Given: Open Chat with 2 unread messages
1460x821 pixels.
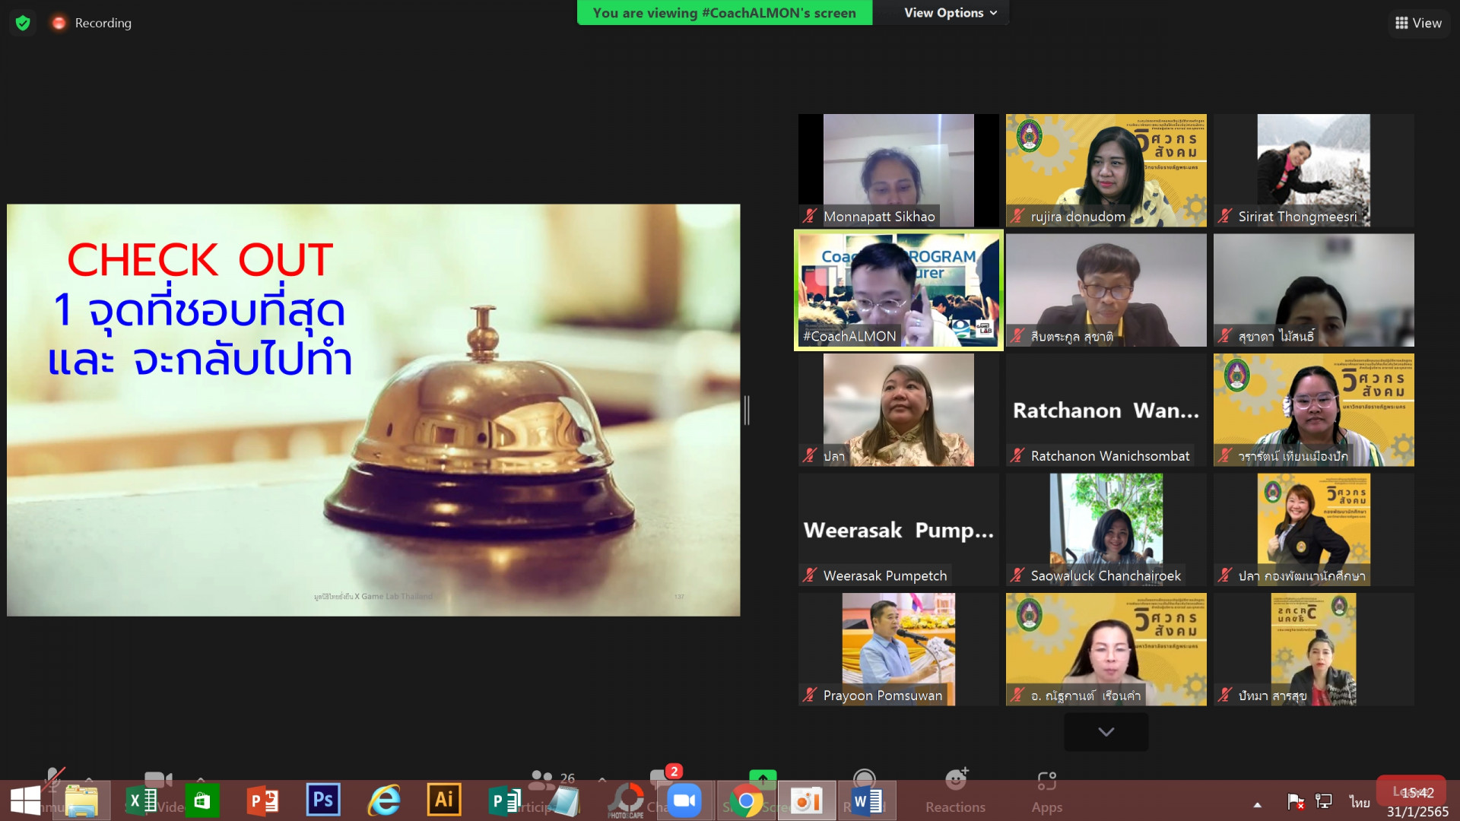Looking at the screenshot, I should pyautogui.click(x=665, y=777).
